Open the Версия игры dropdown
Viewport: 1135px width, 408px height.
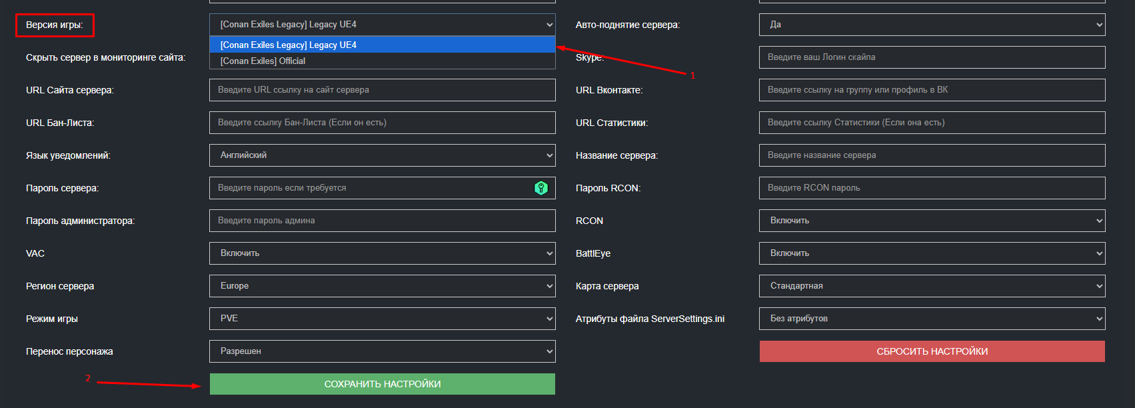(x=383, y=25)
